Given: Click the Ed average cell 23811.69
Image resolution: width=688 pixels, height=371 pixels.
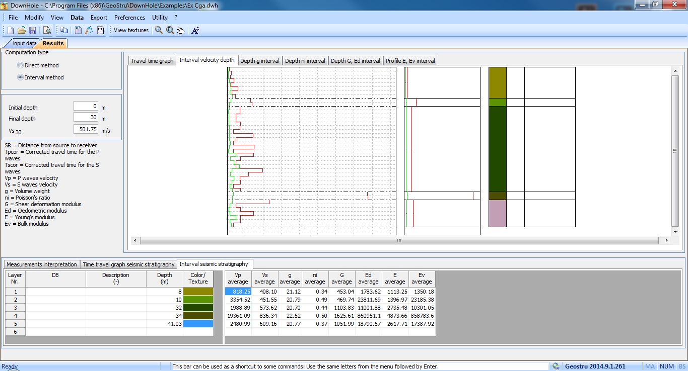Looking at the screenshot, I should coord(369,300).
